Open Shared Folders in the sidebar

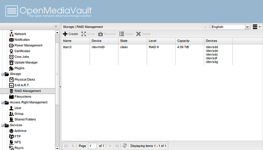pos(25,119)
